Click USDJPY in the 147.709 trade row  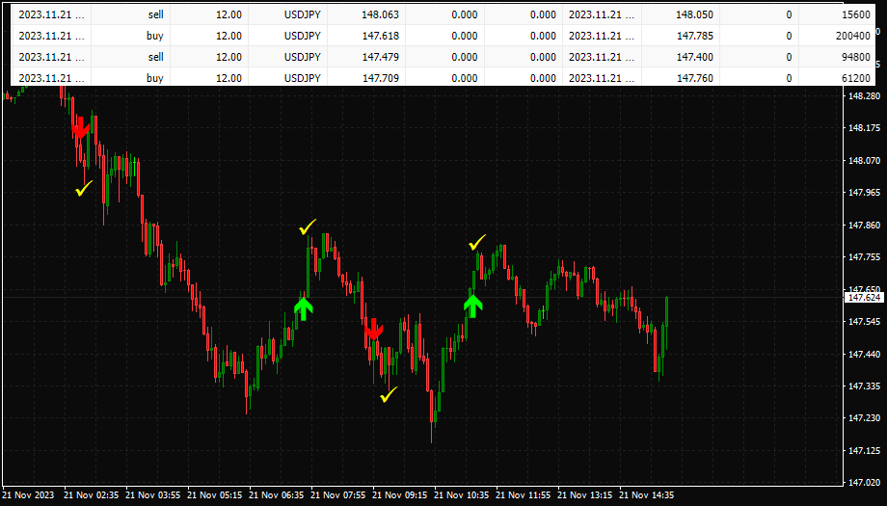[x=302, y=78]
